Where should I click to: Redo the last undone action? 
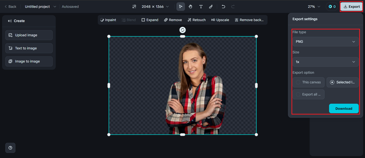coord(233,7)
